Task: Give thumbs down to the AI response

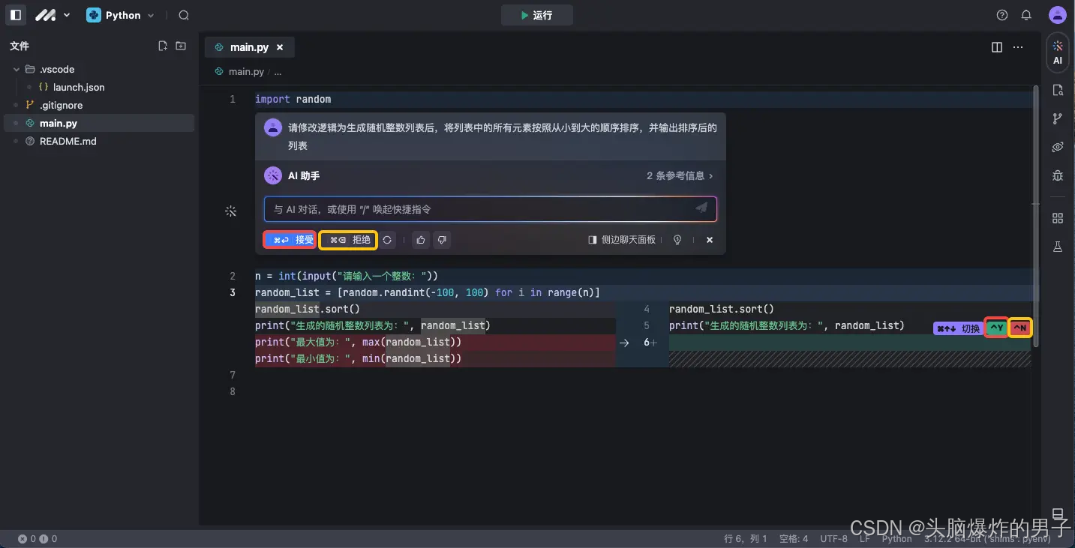Action: [441, 239]
